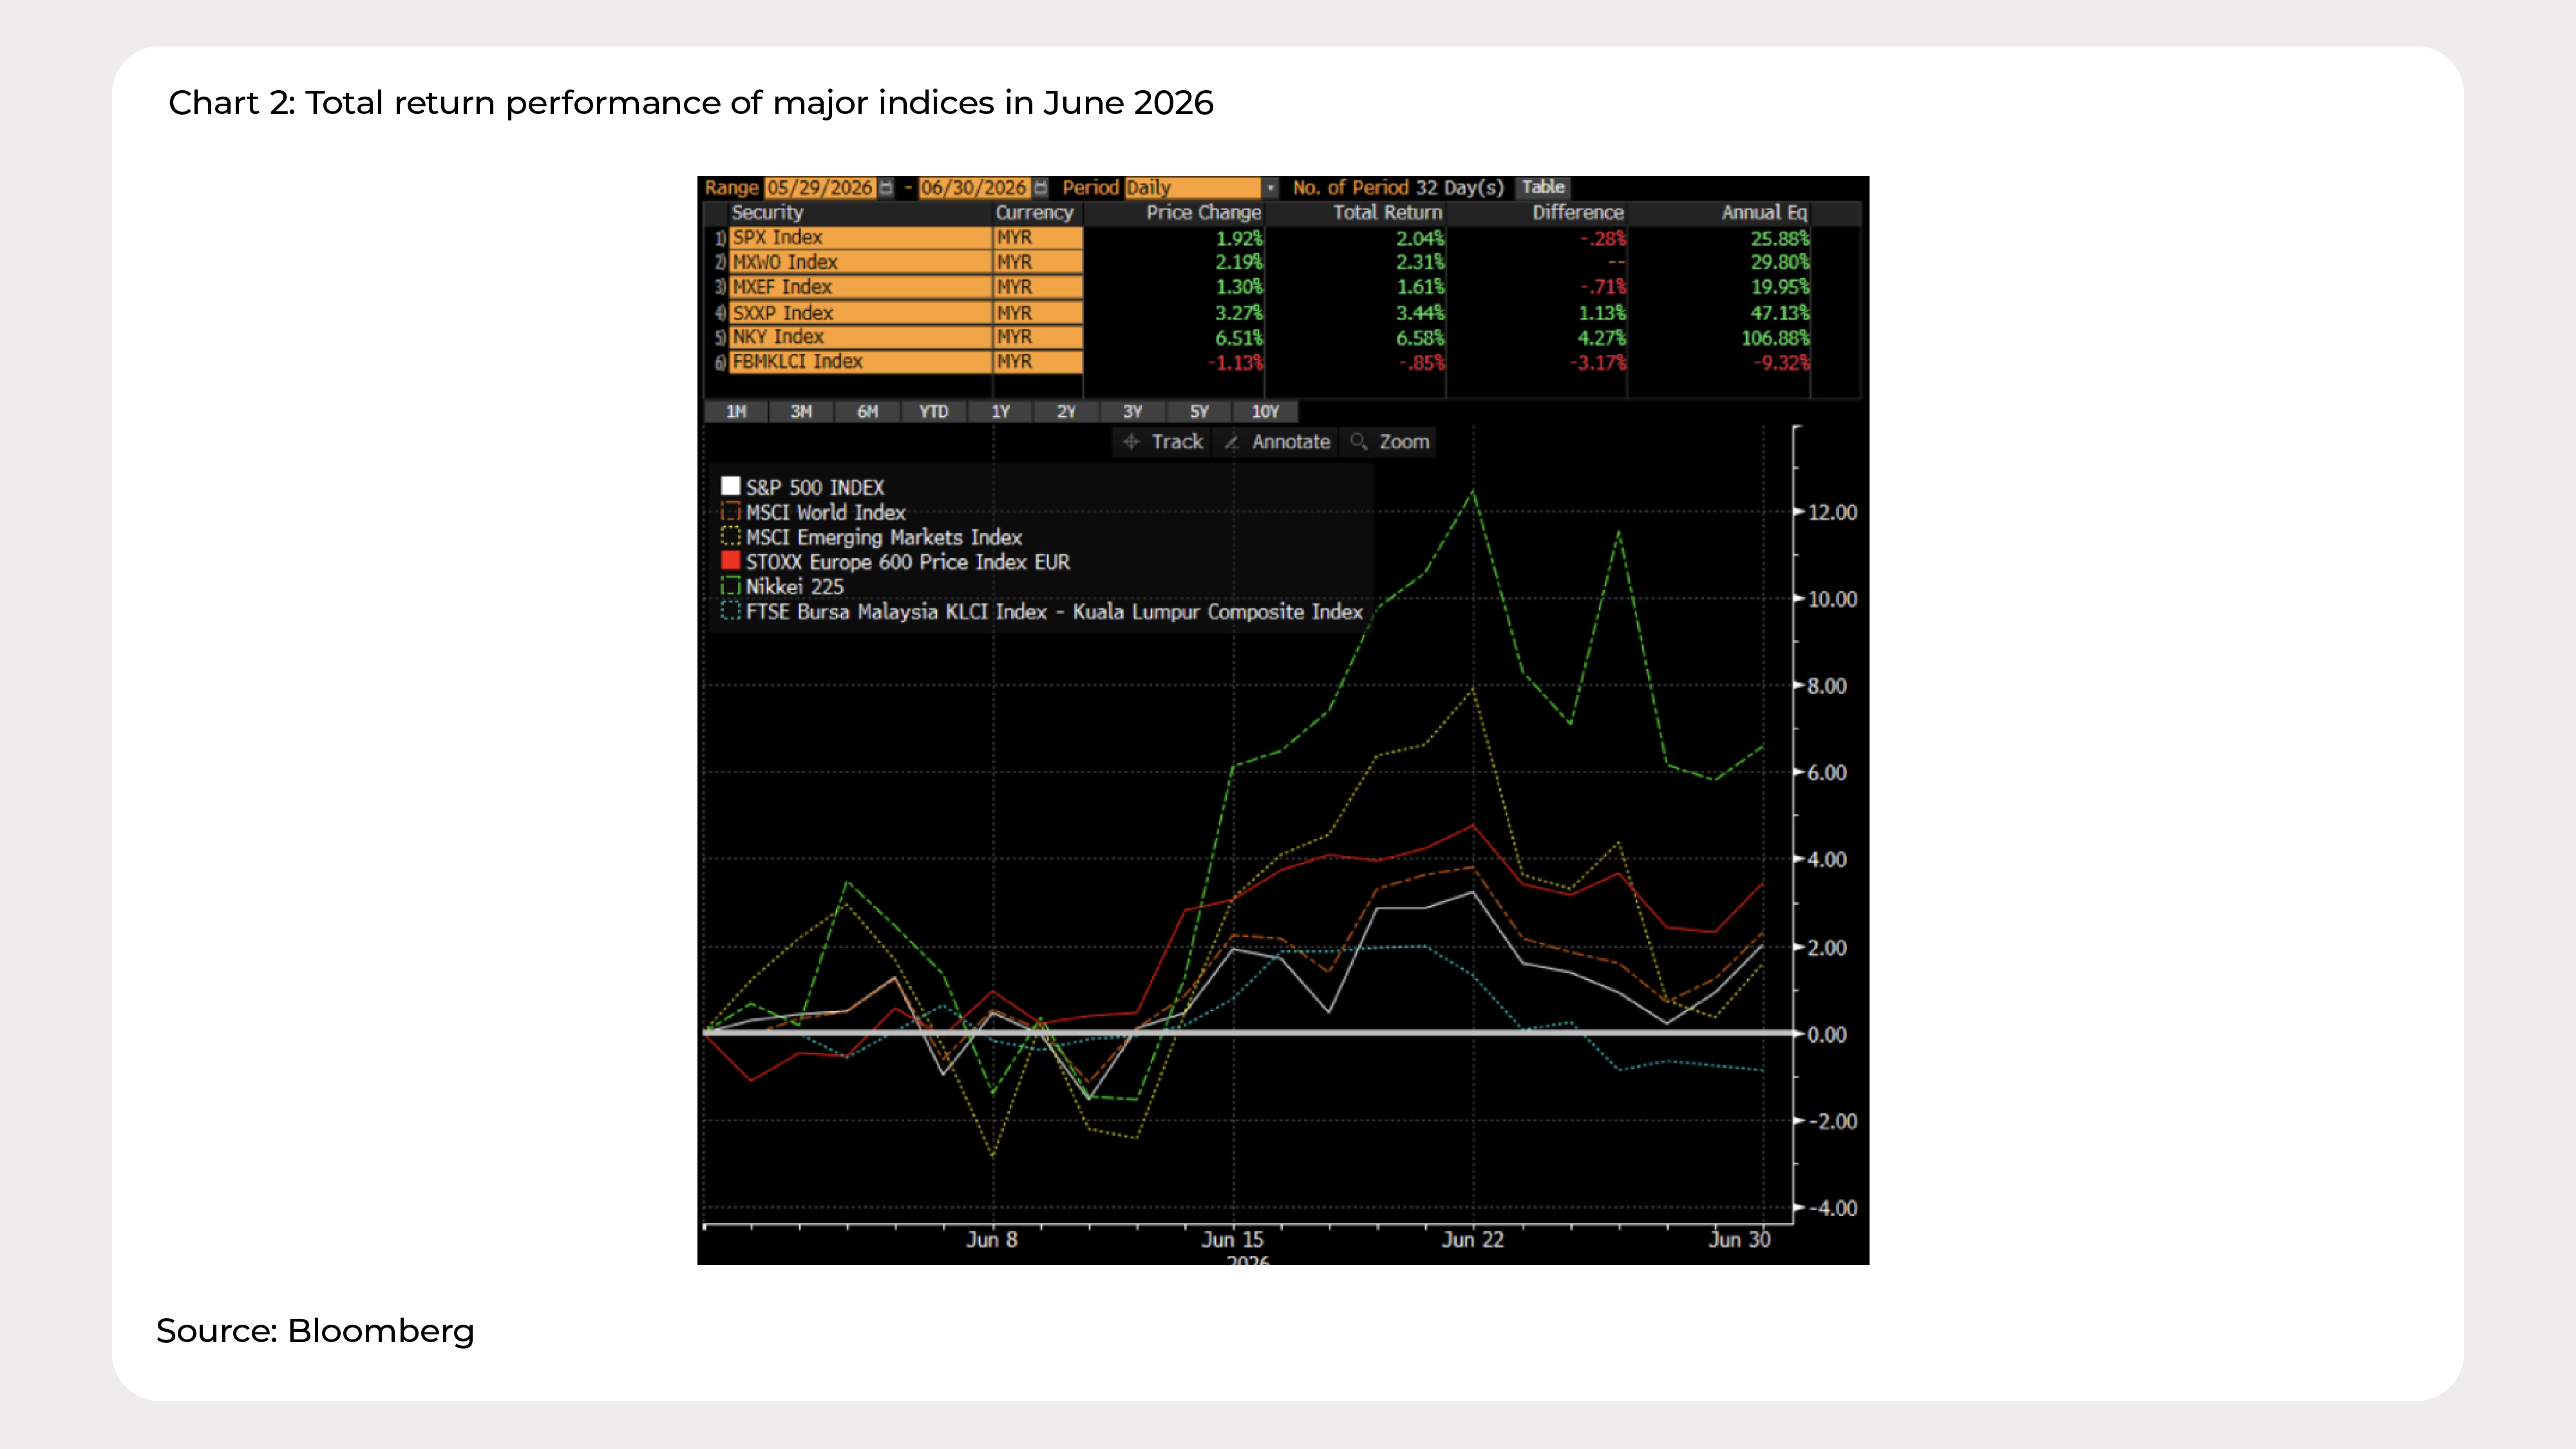The width and height of the screenshot is (2576, 1449).
Task: Click the white S&P 500 INDEX legend swatch
Action: [x=731, y=487]
